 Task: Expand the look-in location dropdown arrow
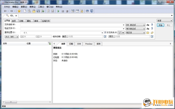(102, 33)
